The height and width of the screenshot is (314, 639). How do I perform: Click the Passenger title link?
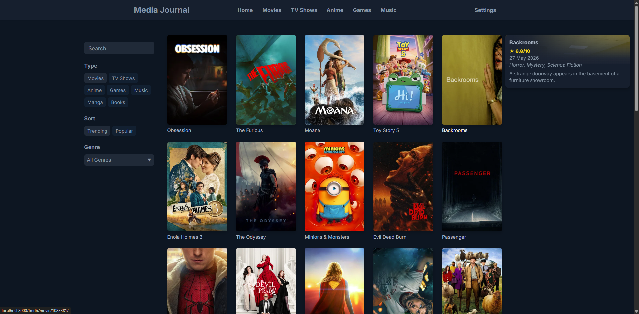454,237
